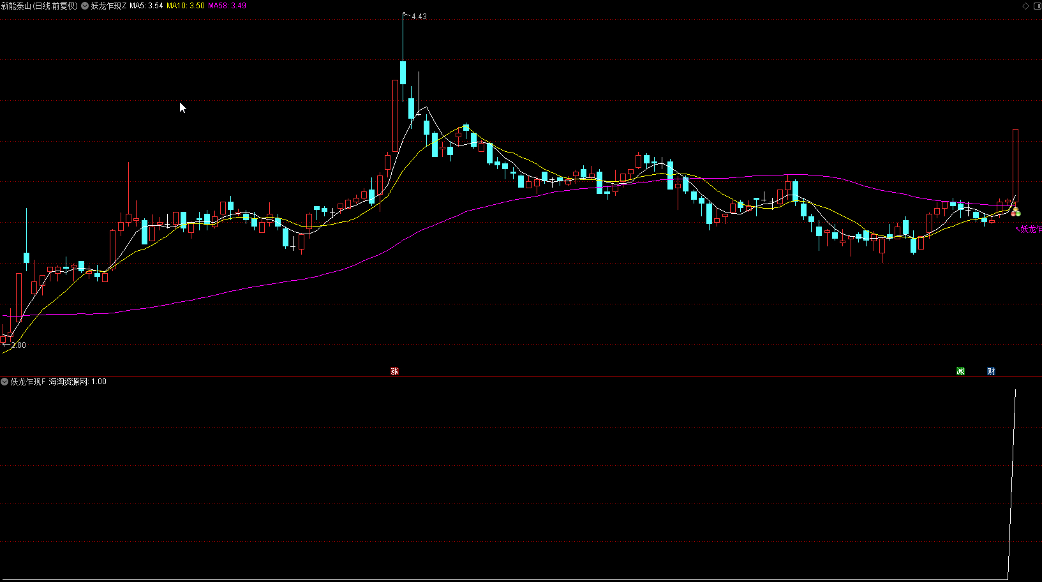Click the magenta 妖龙乍 signal text on chart
Image resolution: width=1042 pixels, height=582 pixels.
click(1030, 229)
